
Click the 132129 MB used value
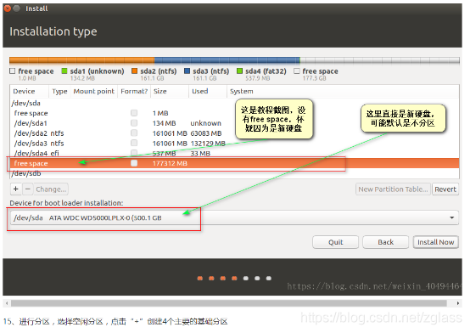point(208,144)
